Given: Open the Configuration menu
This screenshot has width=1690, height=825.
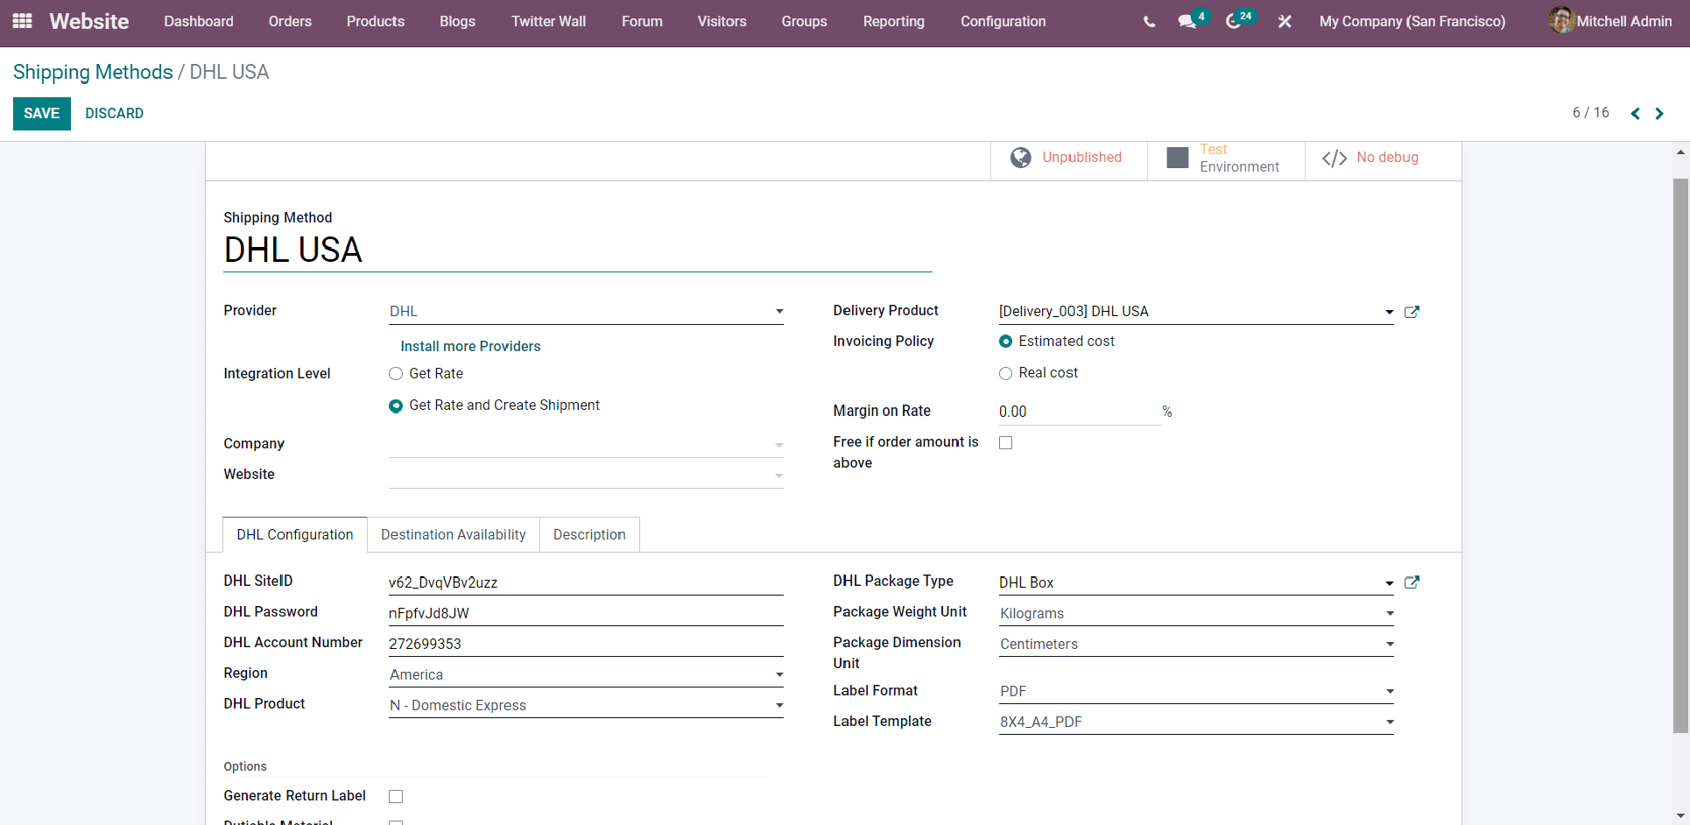Looking at the screenshot, I should (x=1003, y=22).
